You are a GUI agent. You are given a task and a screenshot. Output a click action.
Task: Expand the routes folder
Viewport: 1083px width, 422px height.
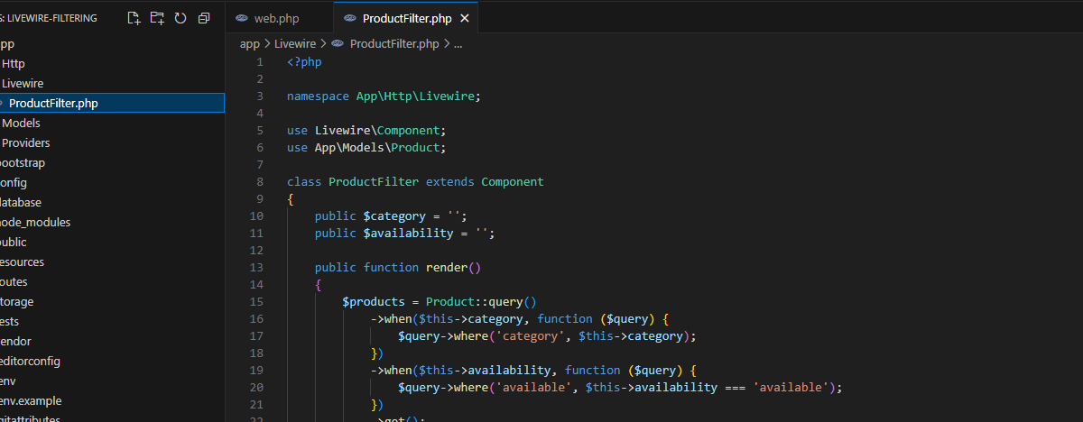[112, 281]
